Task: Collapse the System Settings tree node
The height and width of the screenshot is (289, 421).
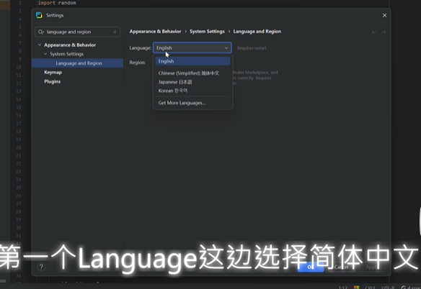Action: 45,54
